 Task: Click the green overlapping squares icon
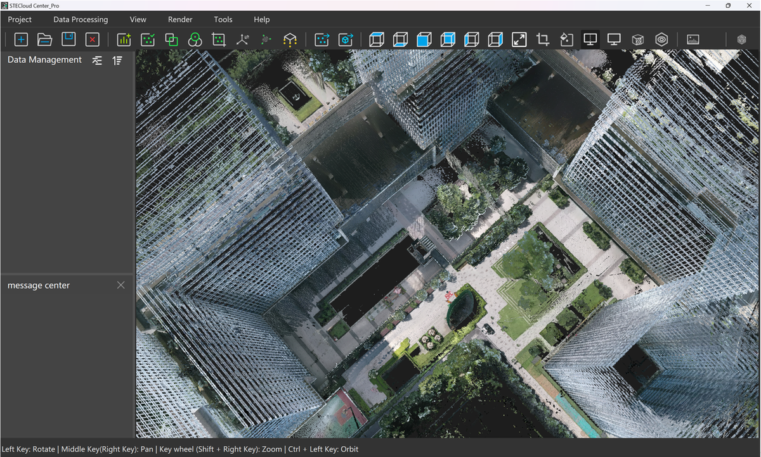click(171, 40)
